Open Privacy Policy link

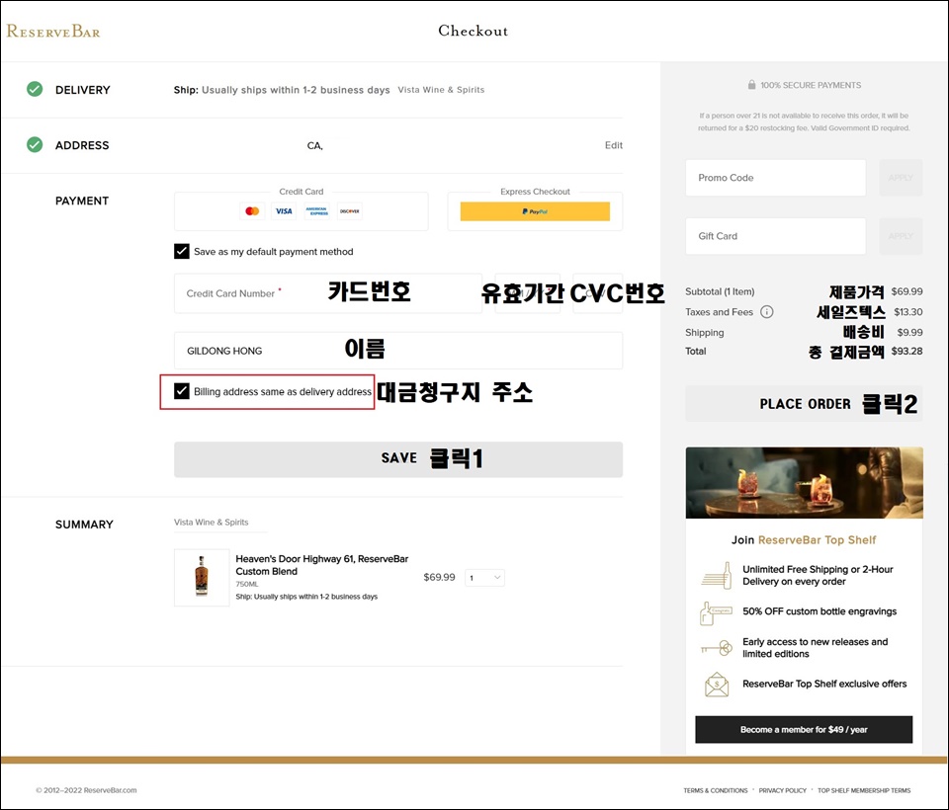pos(783,790)
